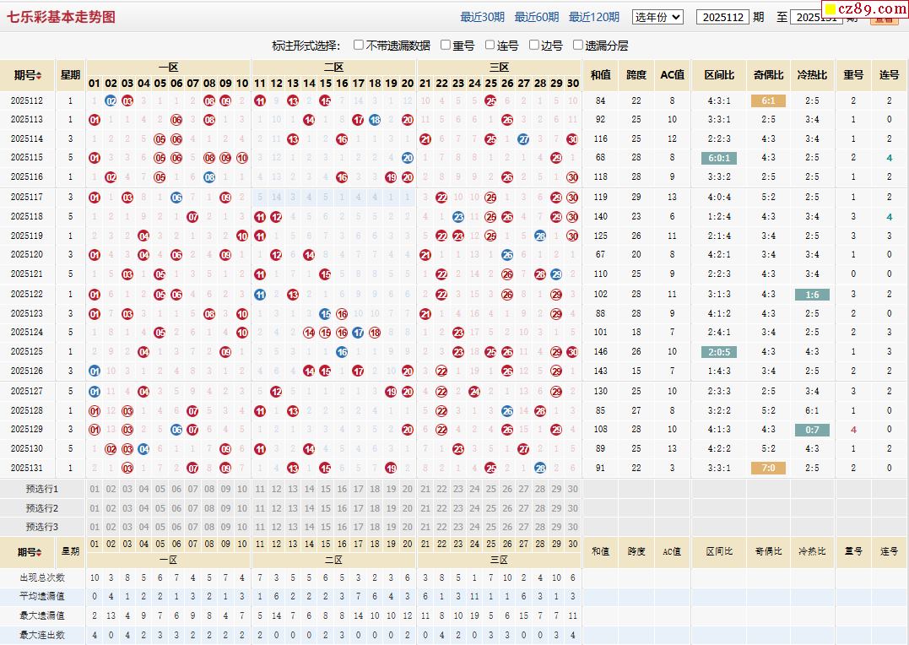Viewport: 909px width, 645px height.
Task: Pick number 15 in 预选行2
Action: coord(325,508)
